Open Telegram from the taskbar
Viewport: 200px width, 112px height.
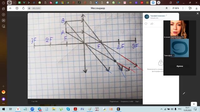[40, 109]
